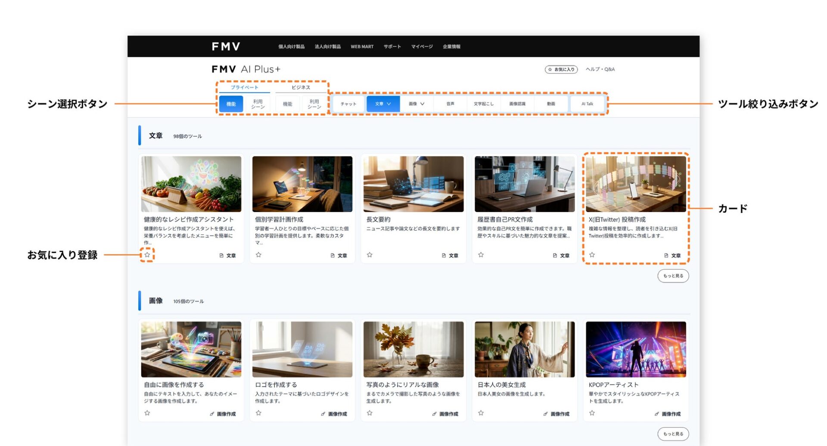Click もっと見る under the 文章 section

tap(673, 276)
